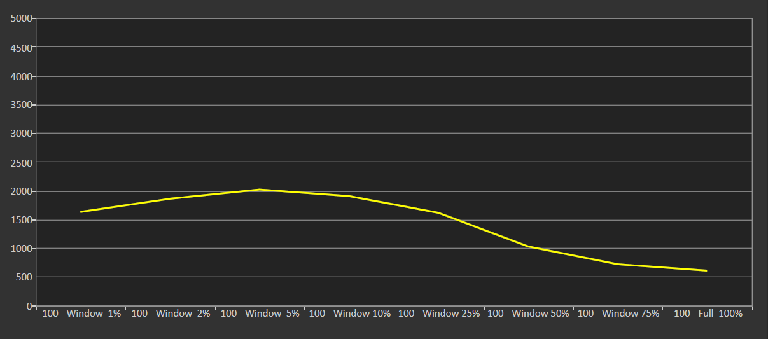Viewport: 768px width, 339px height.
Task: Click the yellow line endpoint at Full 100%
Action: click(706, 270)
